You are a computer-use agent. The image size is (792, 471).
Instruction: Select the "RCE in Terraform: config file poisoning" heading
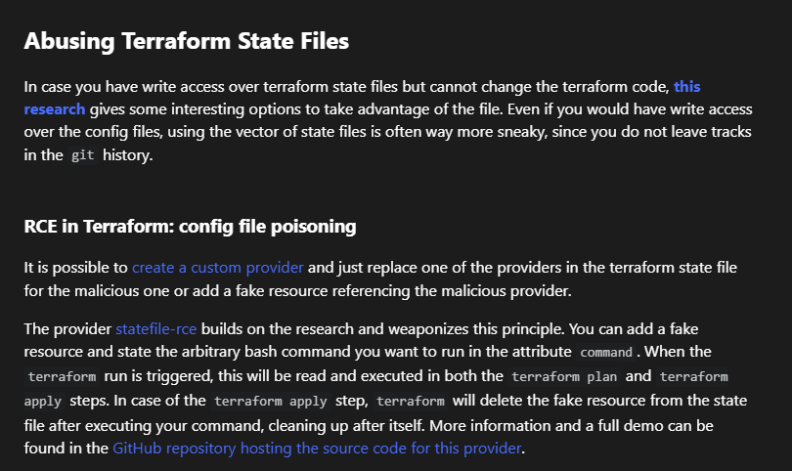(x=190, y=227)
